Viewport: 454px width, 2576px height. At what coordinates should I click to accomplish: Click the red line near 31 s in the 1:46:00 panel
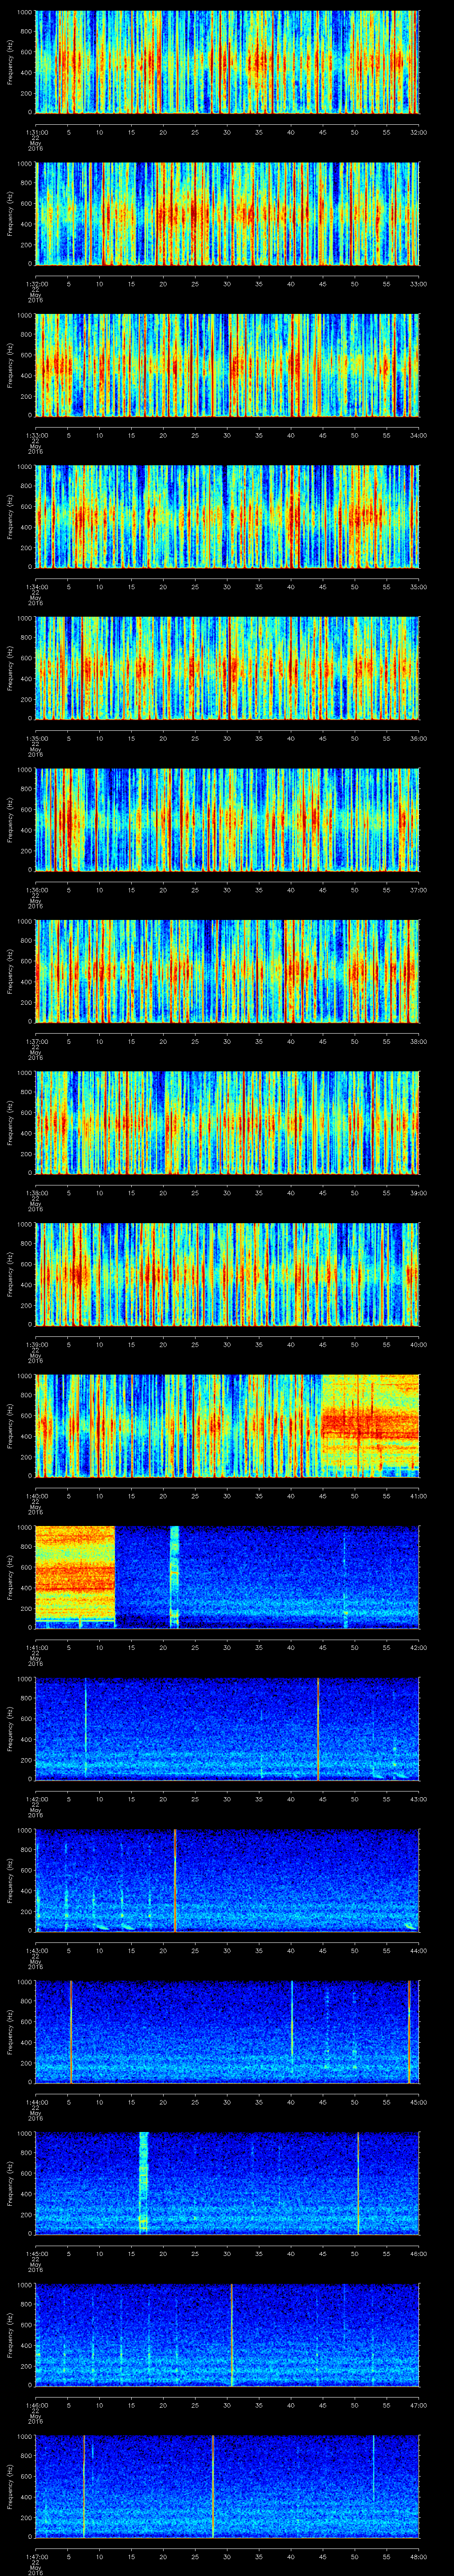pos(231,2334)
